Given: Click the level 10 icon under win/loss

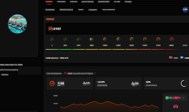Looking at the screenshot, I should click(176, 107).
